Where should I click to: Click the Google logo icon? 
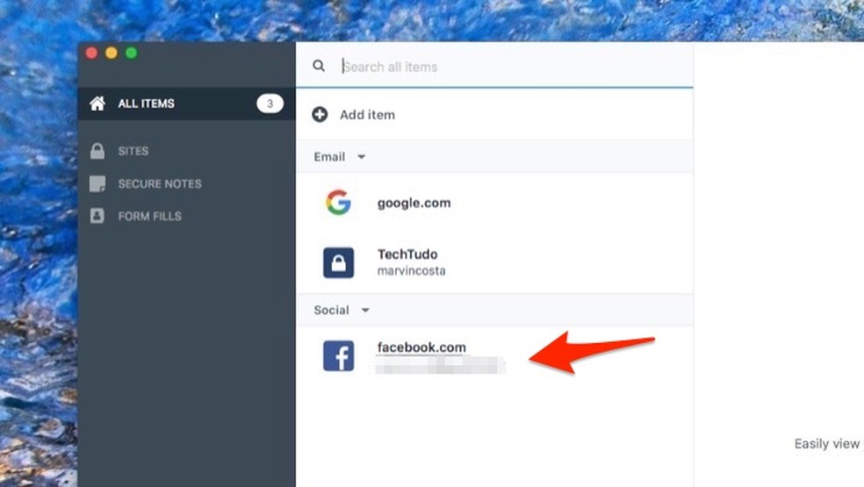point(338,203)
